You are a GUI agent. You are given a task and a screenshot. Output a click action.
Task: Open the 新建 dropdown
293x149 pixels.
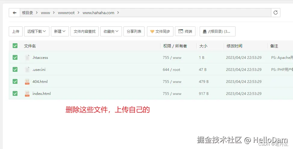click(x=60, y=31)
